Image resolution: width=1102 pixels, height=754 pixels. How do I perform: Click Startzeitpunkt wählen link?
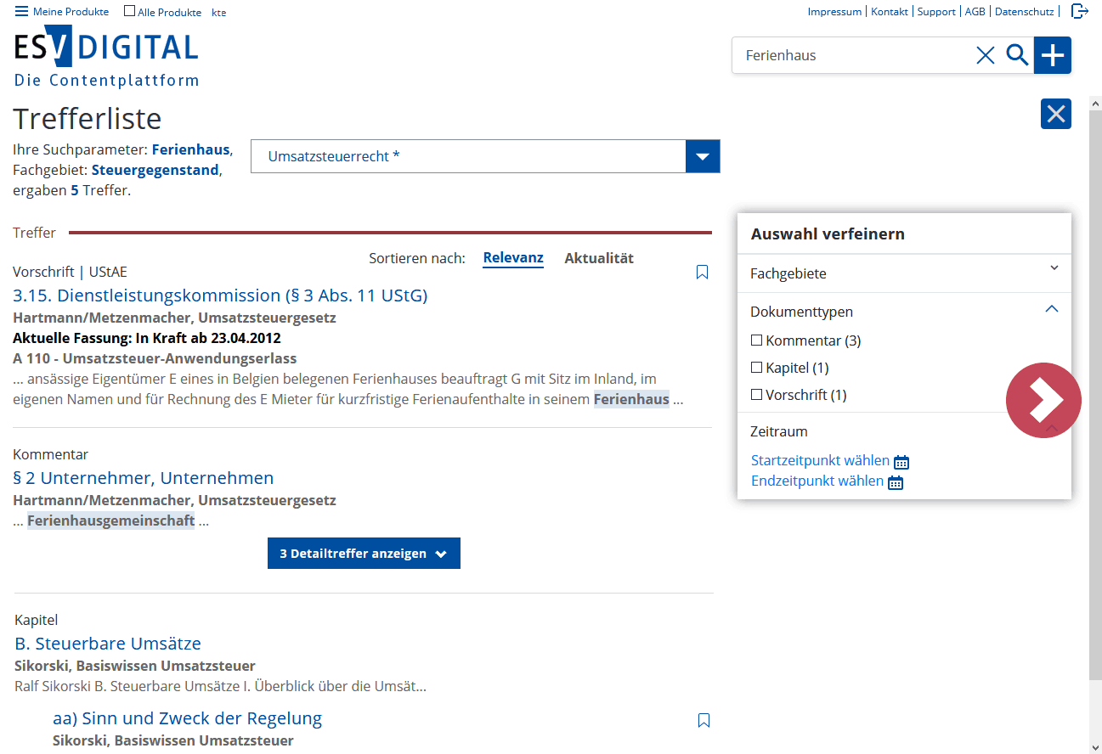click(820, 460)
